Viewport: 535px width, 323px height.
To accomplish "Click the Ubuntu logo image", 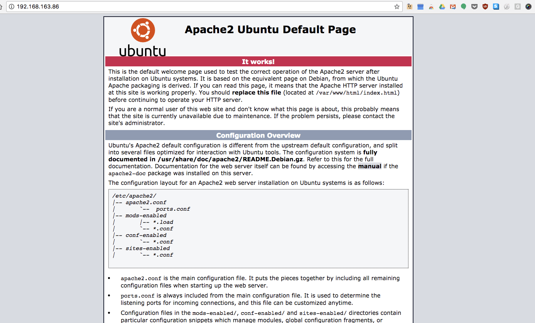I will click(x=143, y=37).
